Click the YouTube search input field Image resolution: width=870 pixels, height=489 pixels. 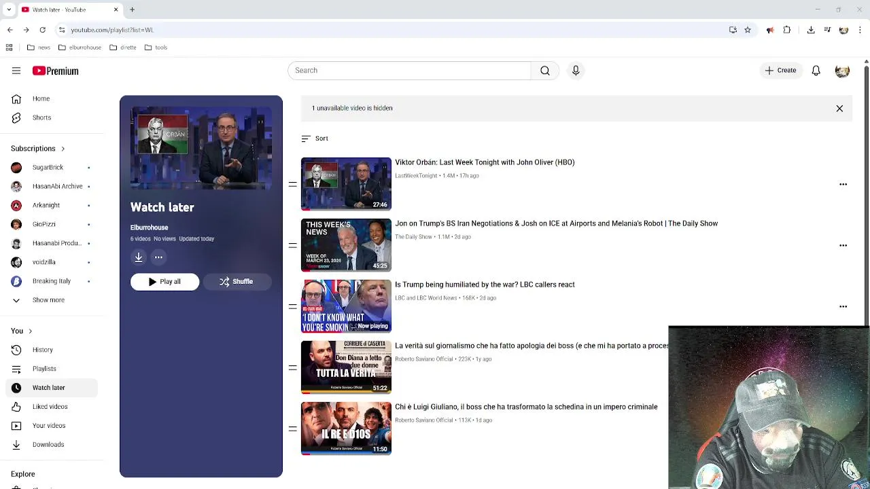pos(409,71)
